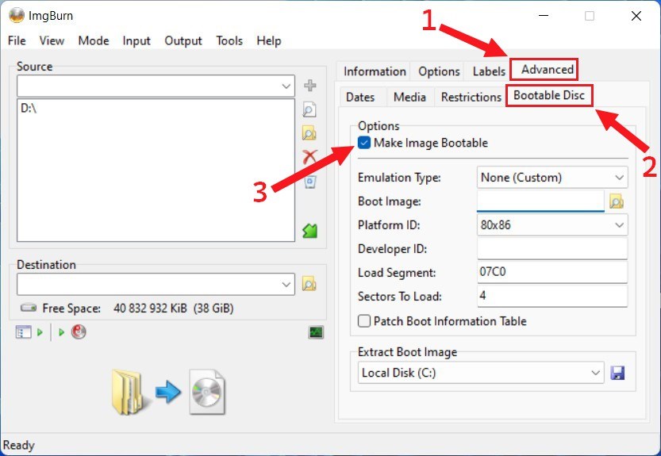Click the Ready status bar text
Screen dimensions: 661x456
(x=18, y=445)
